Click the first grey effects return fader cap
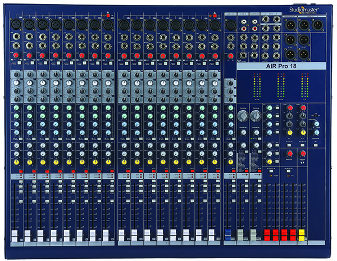 point(240,235)
